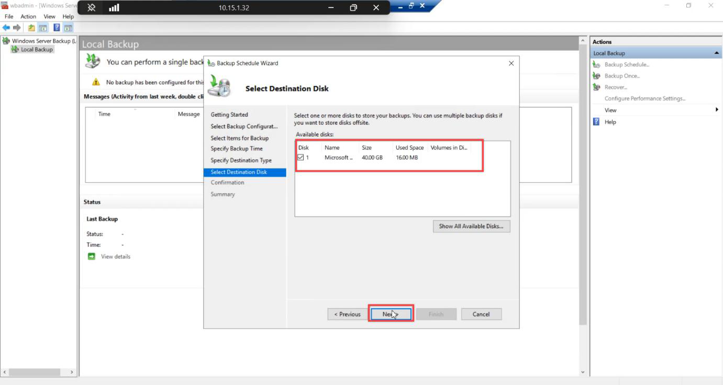Select the highlighted Select Destination Disk step
This screenshot has height=385, width=723.
tap(244, 172)
